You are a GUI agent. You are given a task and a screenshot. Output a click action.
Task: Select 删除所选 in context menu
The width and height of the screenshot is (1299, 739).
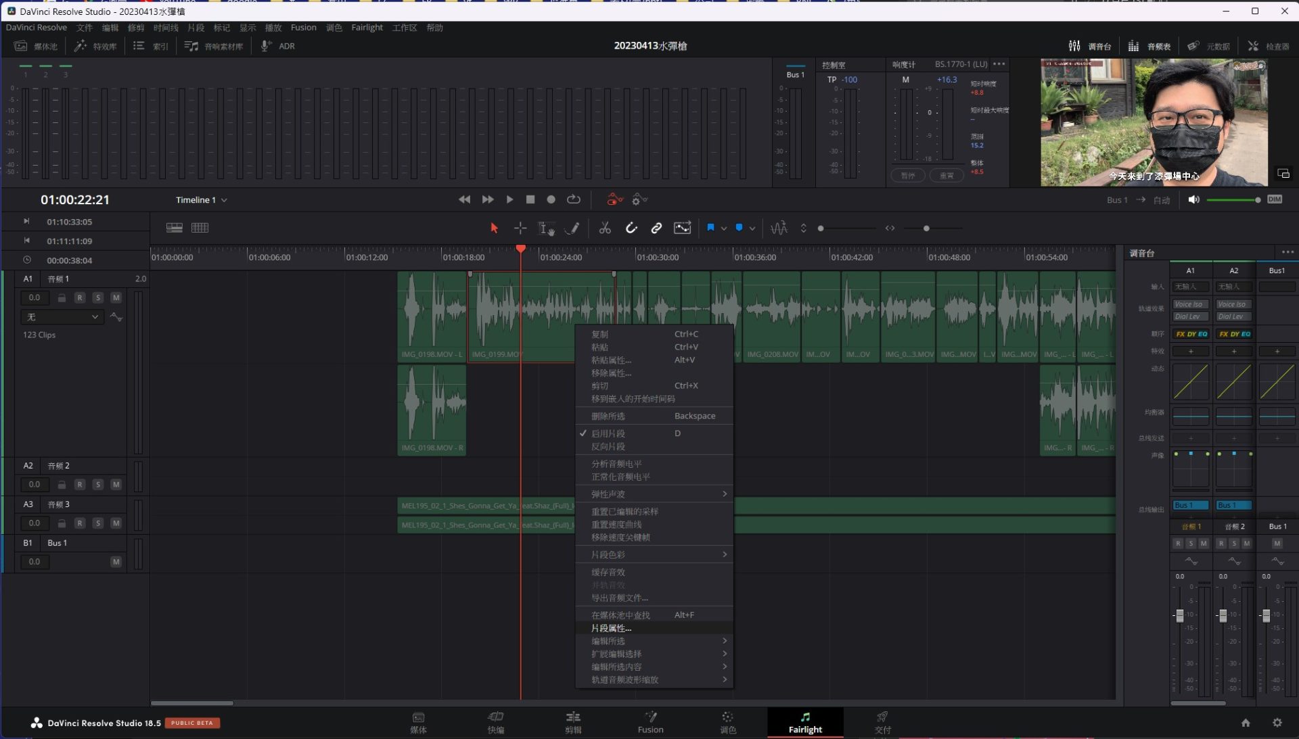(654, 416)
